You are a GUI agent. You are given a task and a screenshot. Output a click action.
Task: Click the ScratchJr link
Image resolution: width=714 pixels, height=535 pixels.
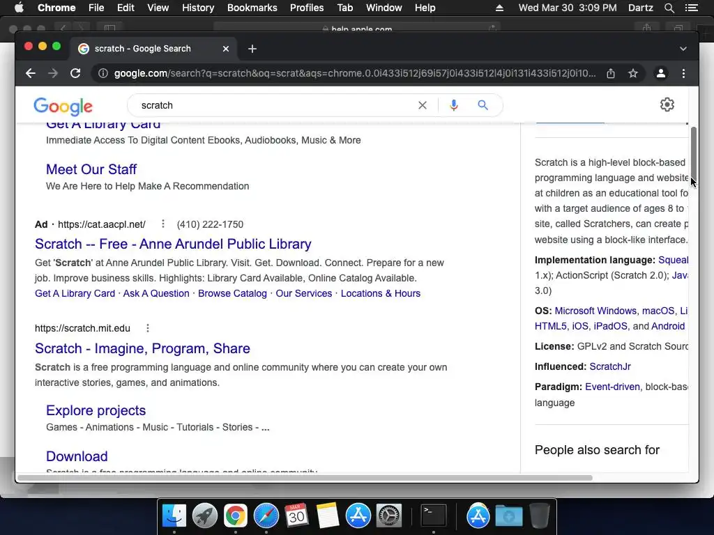tap(610, 366)
